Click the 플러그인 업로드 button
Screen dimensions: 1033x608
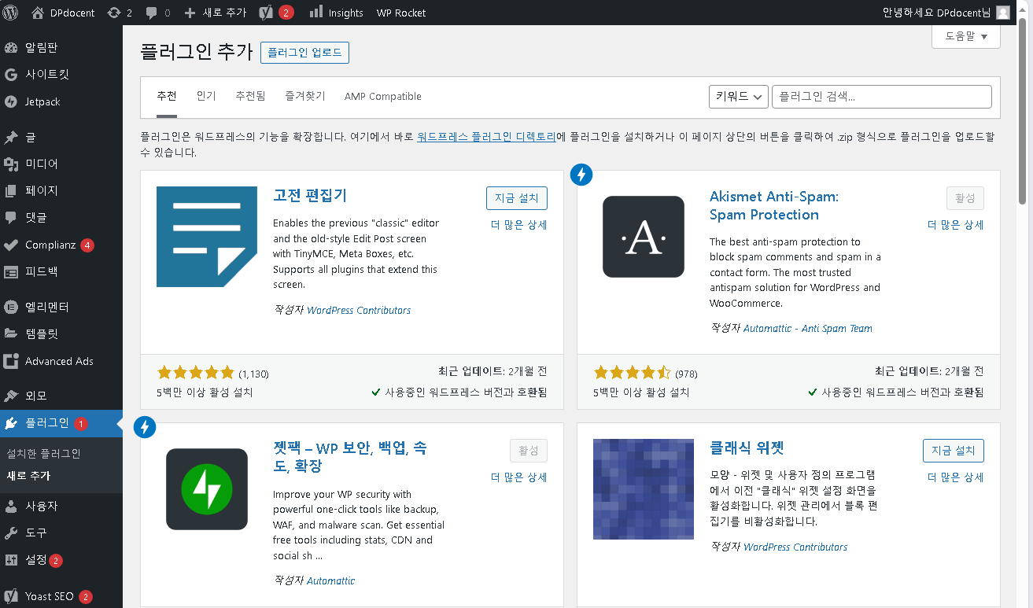[304, 53]
